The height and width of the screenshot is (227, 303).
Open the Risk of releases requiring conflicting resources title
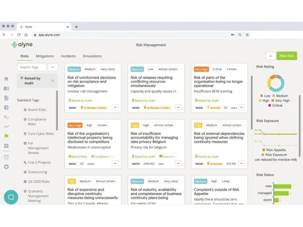pyautogui.click(x=151, y=82)
